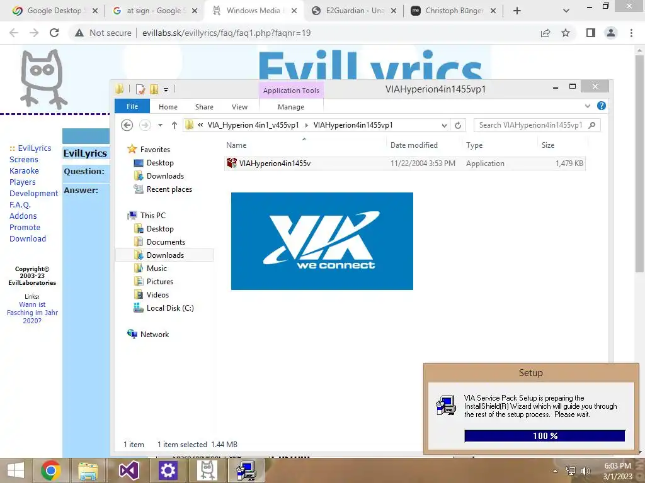
Task: Open Desktop under Favorites
Action: click(160, 163)
